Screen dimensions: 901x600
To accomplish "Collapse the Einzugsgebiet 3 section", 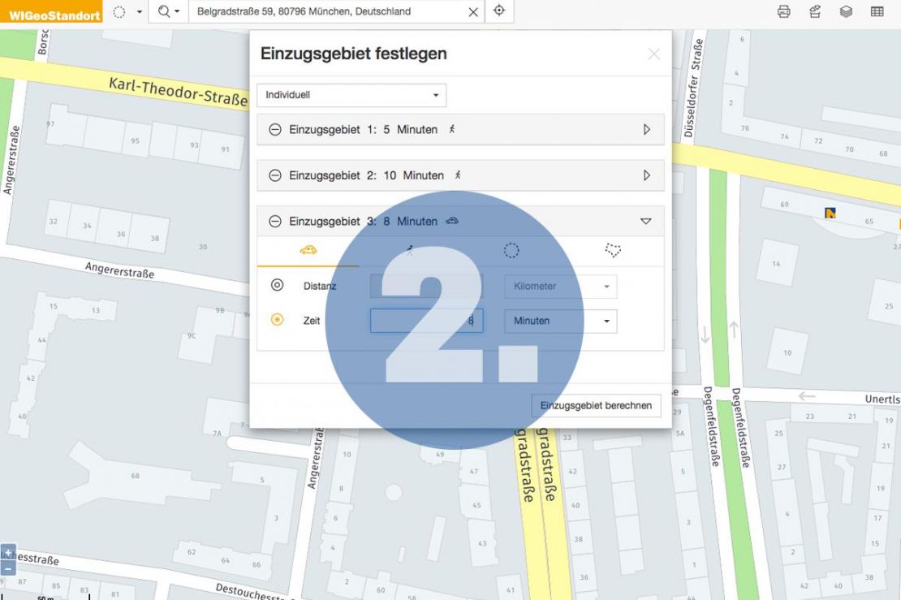I will 646,222.
